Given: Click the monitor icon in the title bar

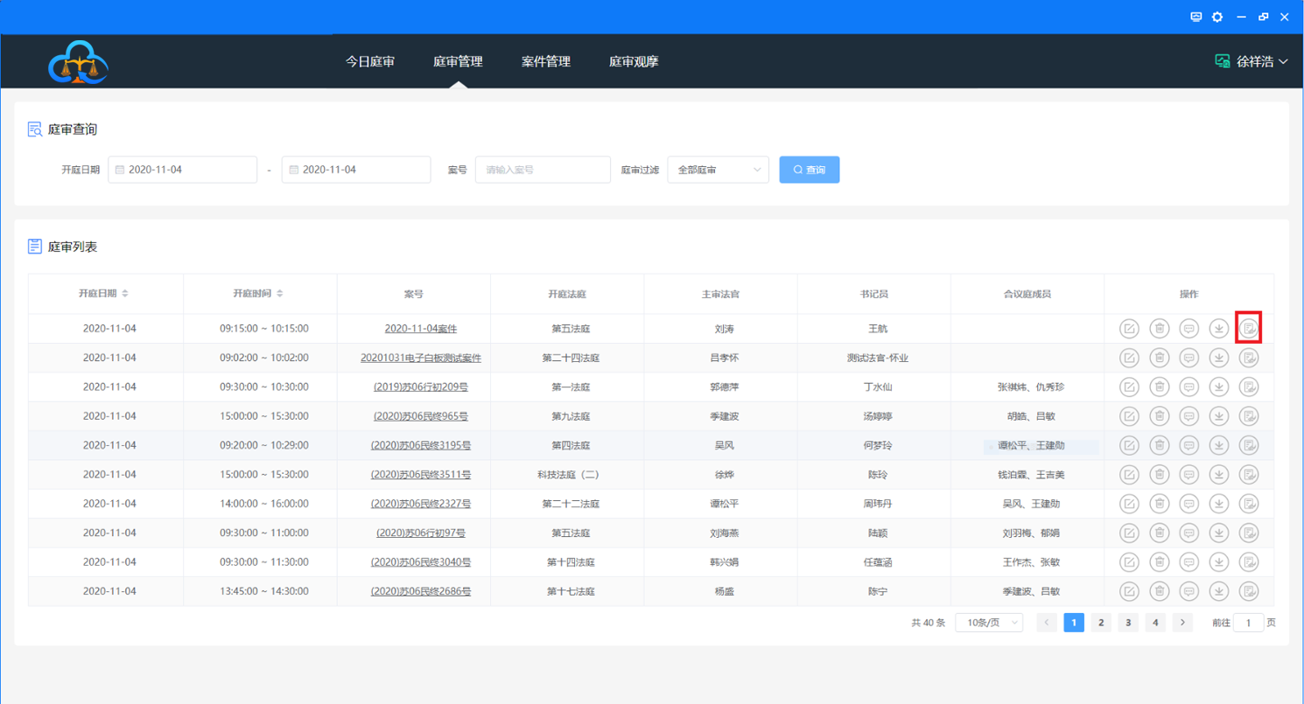Looking at the screenshot, I should (x=1196, y=17).
